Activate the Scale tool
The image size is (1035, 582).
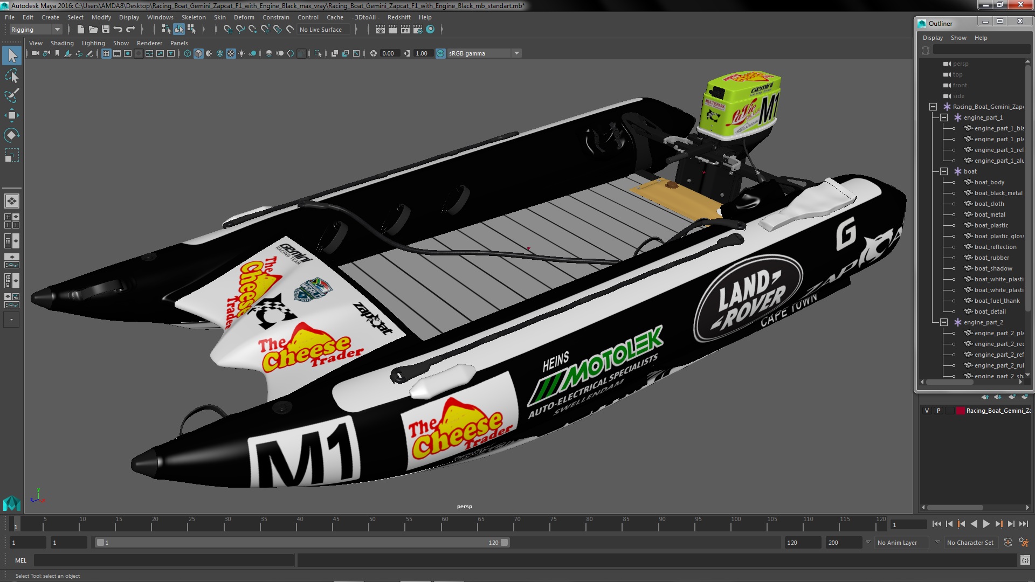(12, 155)
